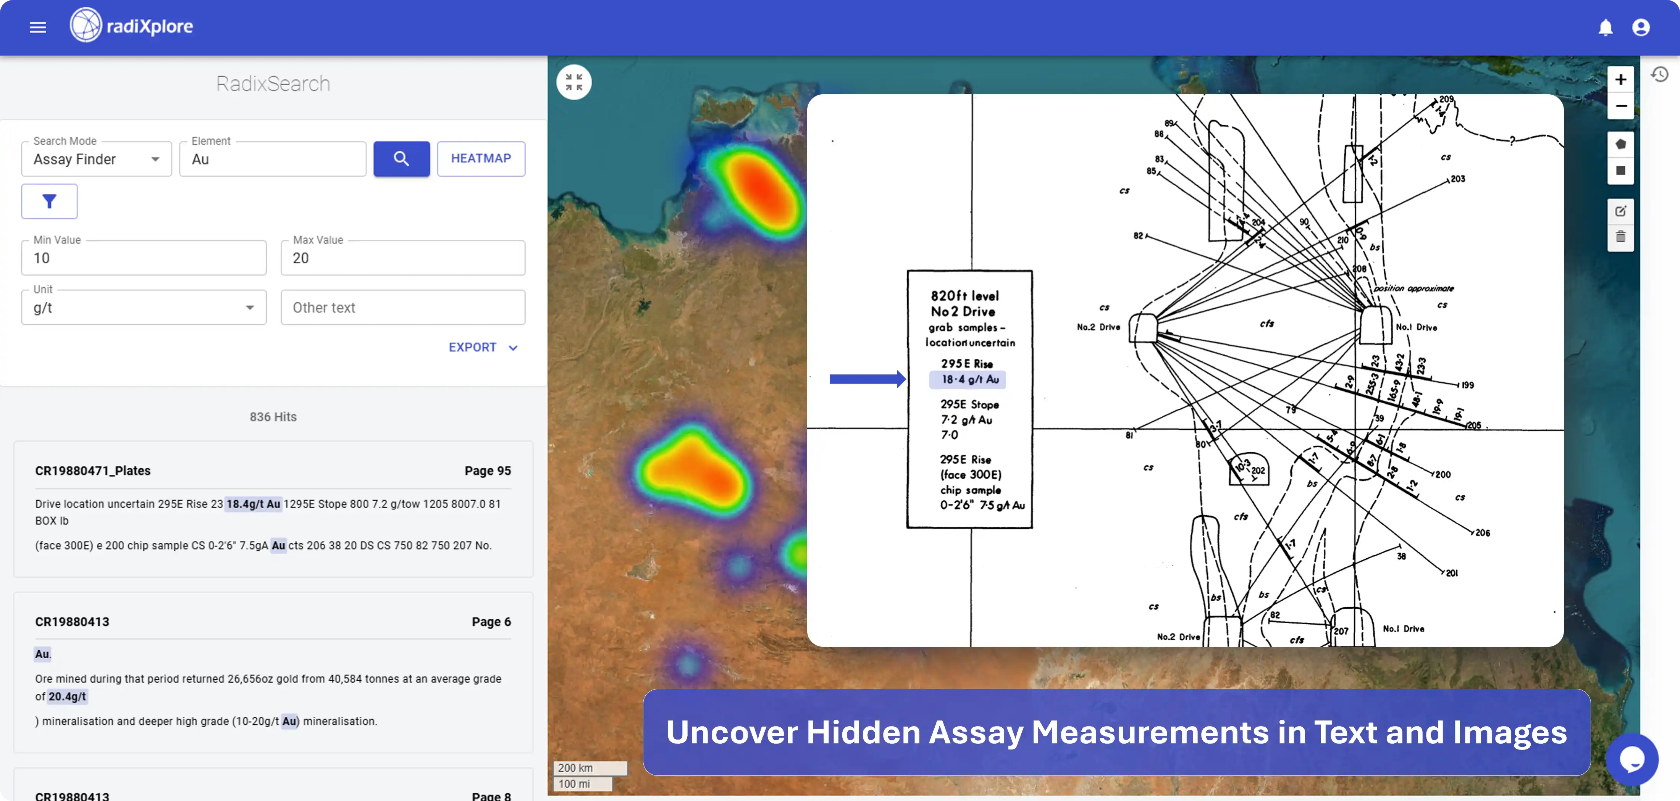Screen dimensions: 1680x801
Task: Open the polygon draw tool on the map
Action: coord(1621,144)
